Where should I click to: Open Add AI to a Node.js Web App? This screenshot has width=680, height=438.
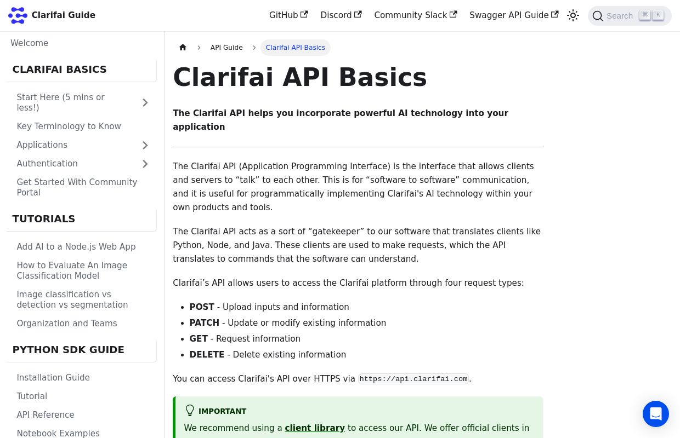pyautogui.click(x=76, y=247)
